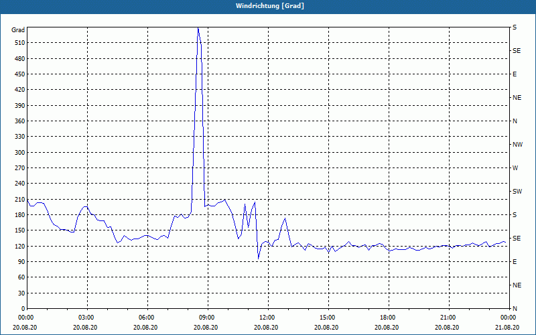The width and height of the screenshot is (536, 335).
Task: Select the "Grad" y-axis unit label
Action: (x=18, y=30)
